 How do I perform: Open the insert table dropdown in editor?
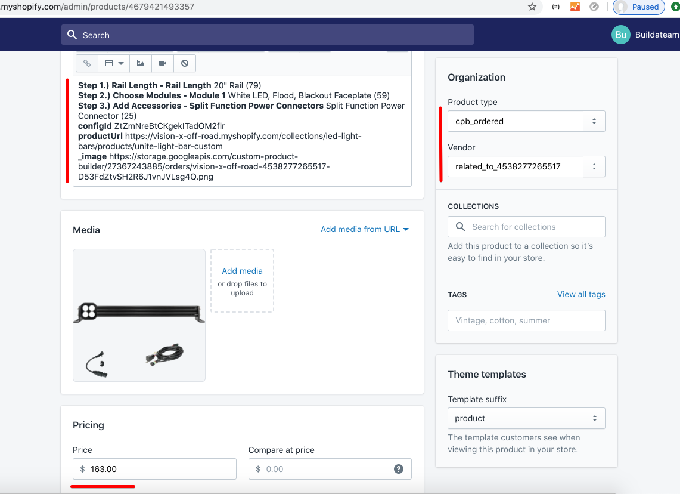(114, 63)
